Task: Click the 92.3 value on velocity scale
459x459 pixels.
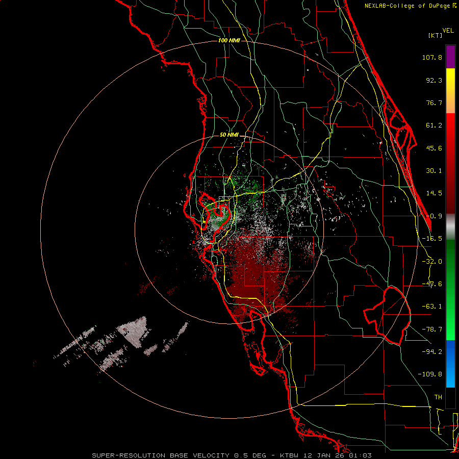Action: tap(434, 80)
